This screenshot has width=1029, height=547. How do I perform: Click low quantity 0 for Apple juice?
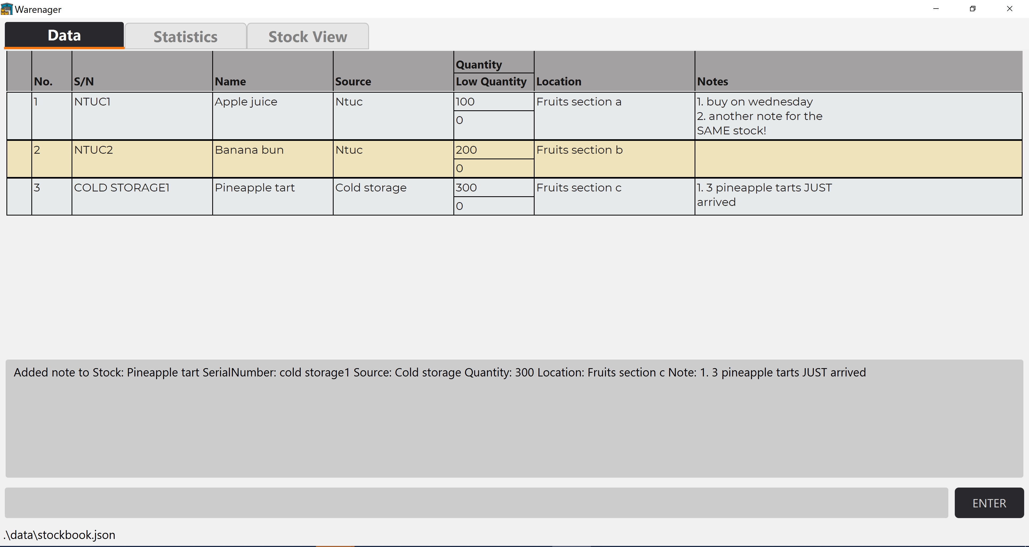click(x=494, y=125)
